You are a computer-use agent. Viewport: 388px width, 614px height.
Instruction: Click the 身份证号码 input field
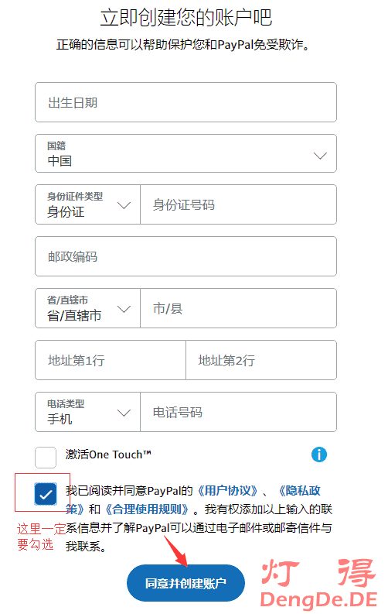pyautogui.click(x=238, y=204)
